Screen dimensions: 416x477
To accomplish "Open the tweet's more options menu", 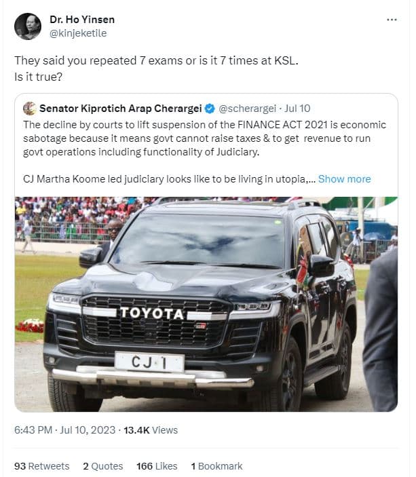I will (x=392, y=20).
